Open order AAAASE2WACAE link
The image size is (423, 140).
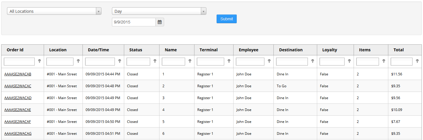pyautogui.click(x=17, y=110)
